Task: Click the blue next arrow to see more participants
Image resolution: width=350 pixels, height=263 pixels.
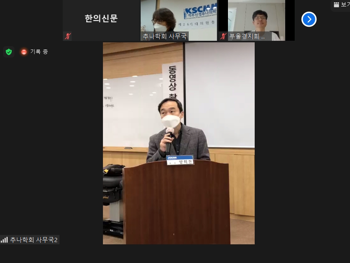Action: tap(309, 19)
